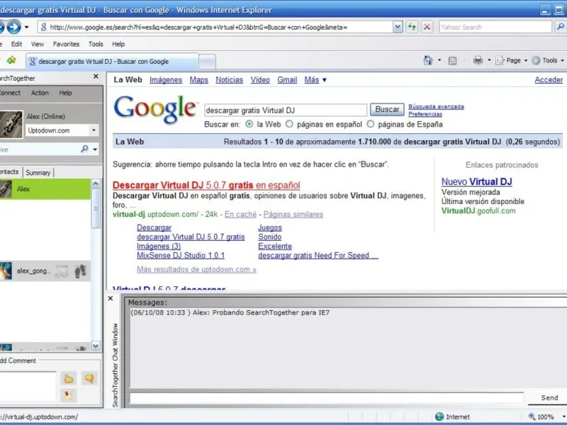Open the navigation history dropdown arrow

pyautogui.click(x=26, y=27)
